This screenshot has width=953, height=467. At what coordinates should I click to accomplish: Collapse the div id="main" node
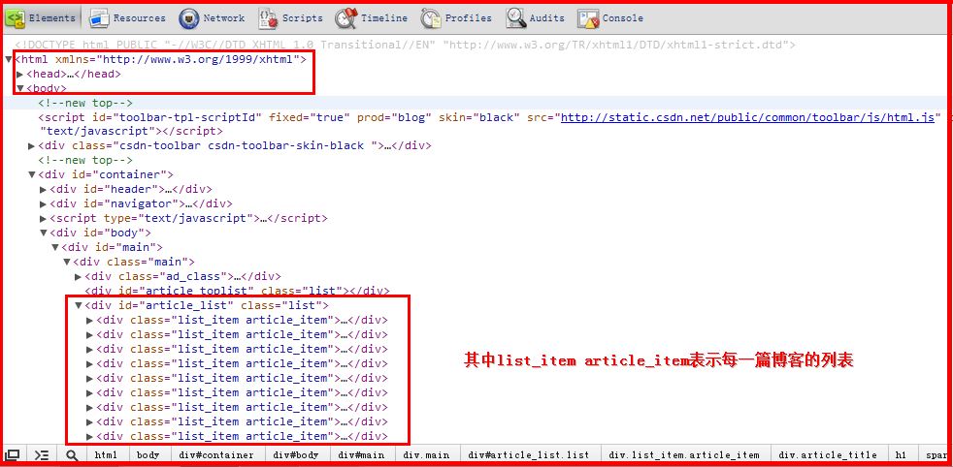pyautogui.click(x=54, y=247)
